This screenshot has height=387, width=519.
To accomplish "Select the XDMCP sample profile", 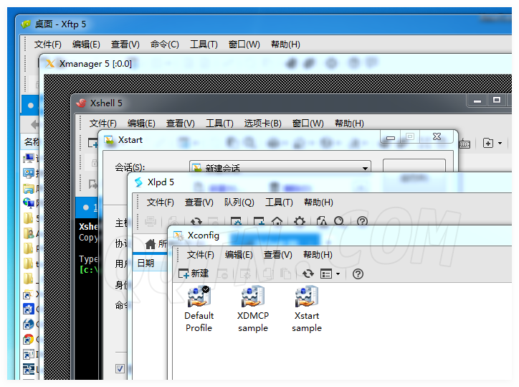I will 252,297.
